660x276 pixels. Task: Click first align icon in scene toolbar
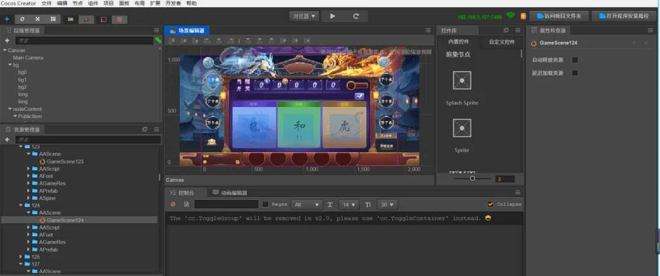(x=171, y=41)
